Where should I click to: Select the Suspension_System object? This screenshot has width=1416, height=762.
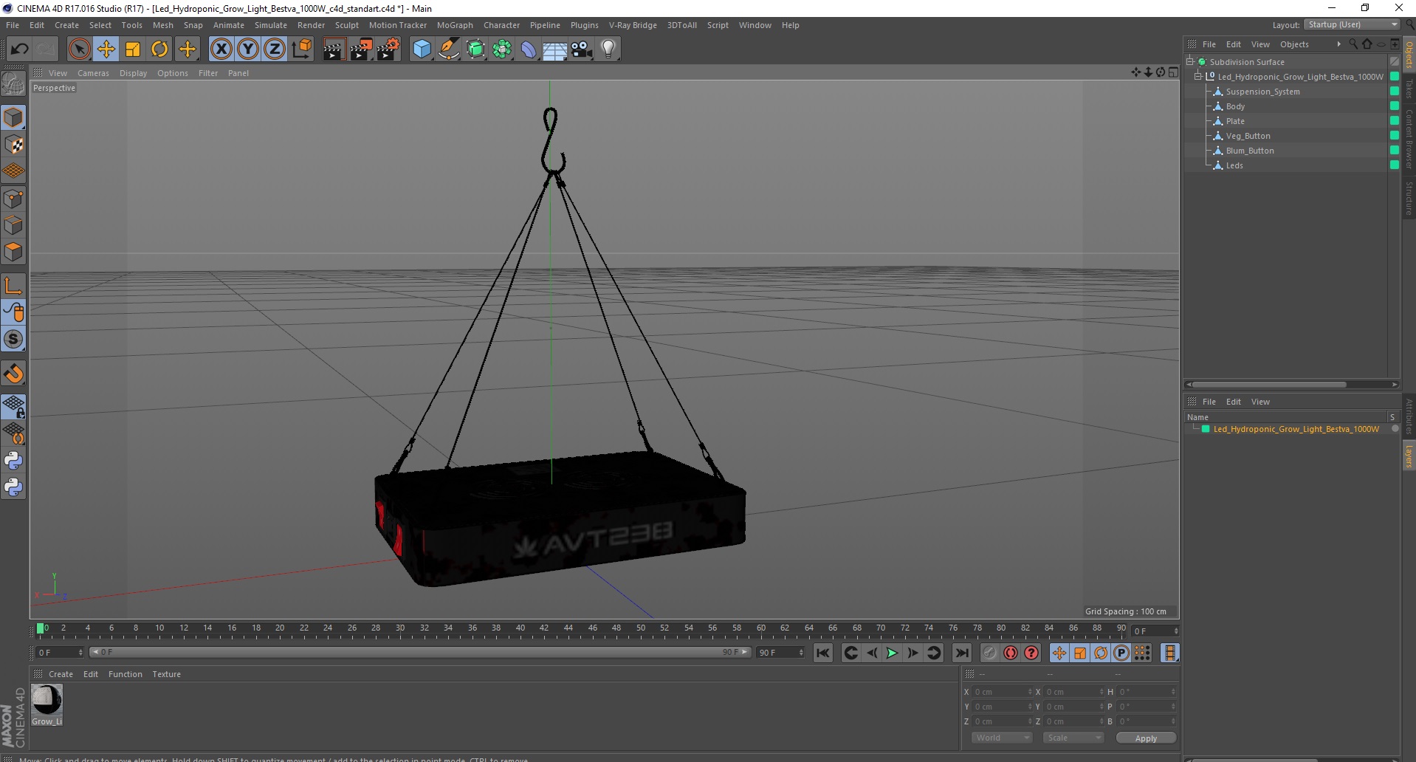[x=1262, y=92]
